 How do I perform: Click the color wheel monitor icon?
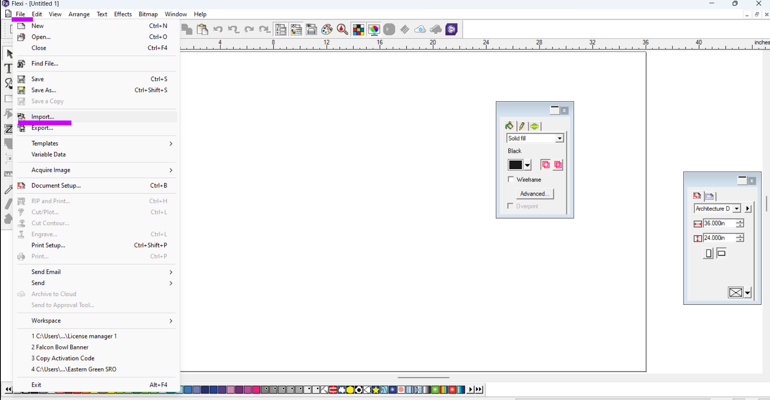(x=374, y=29)
